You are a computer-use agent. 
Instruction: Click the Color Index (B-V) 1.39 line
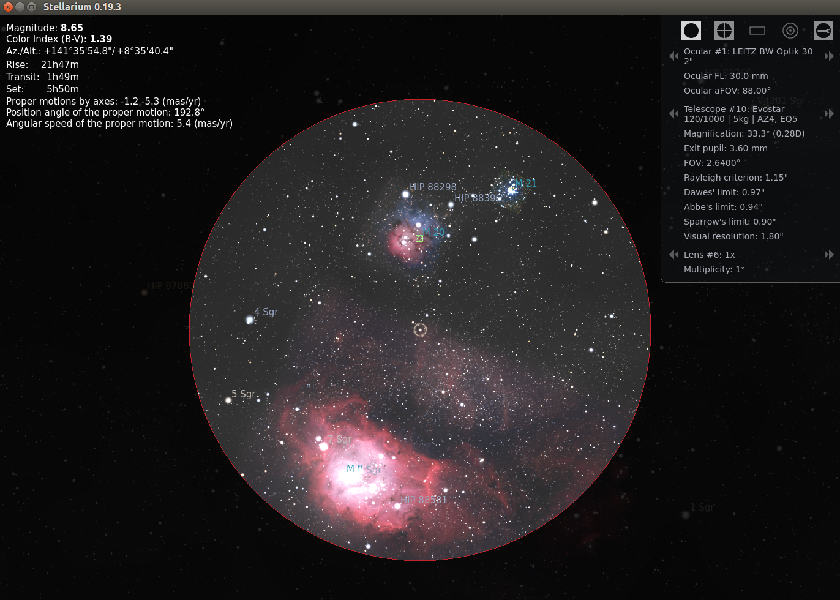pos(59,39)
